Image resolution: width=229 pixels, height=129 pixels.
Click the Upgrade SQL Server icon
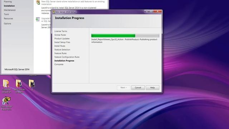(38, 19)
